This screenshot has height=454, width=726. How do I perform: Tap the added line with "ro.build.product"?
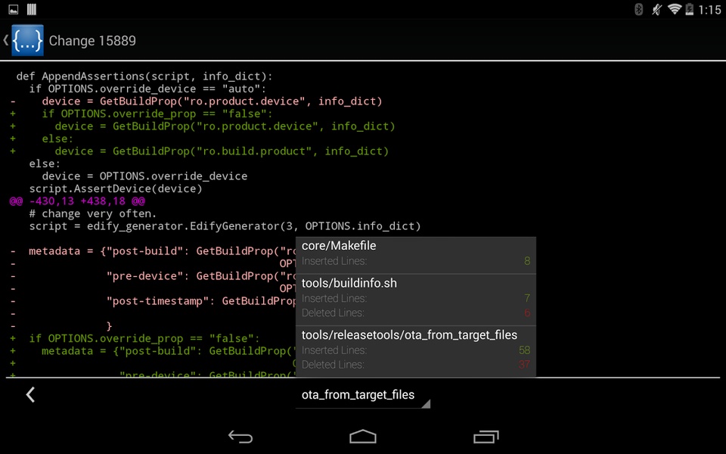point(222,151)
